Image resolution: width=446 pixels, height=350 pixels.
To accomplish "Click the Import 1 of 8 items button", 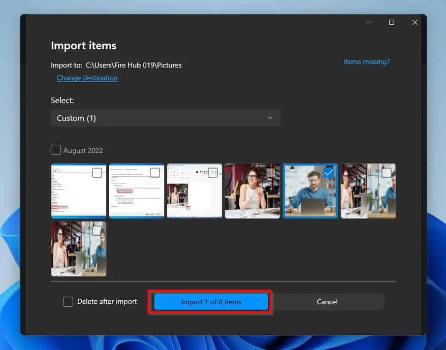I will (x=211, y=302).
